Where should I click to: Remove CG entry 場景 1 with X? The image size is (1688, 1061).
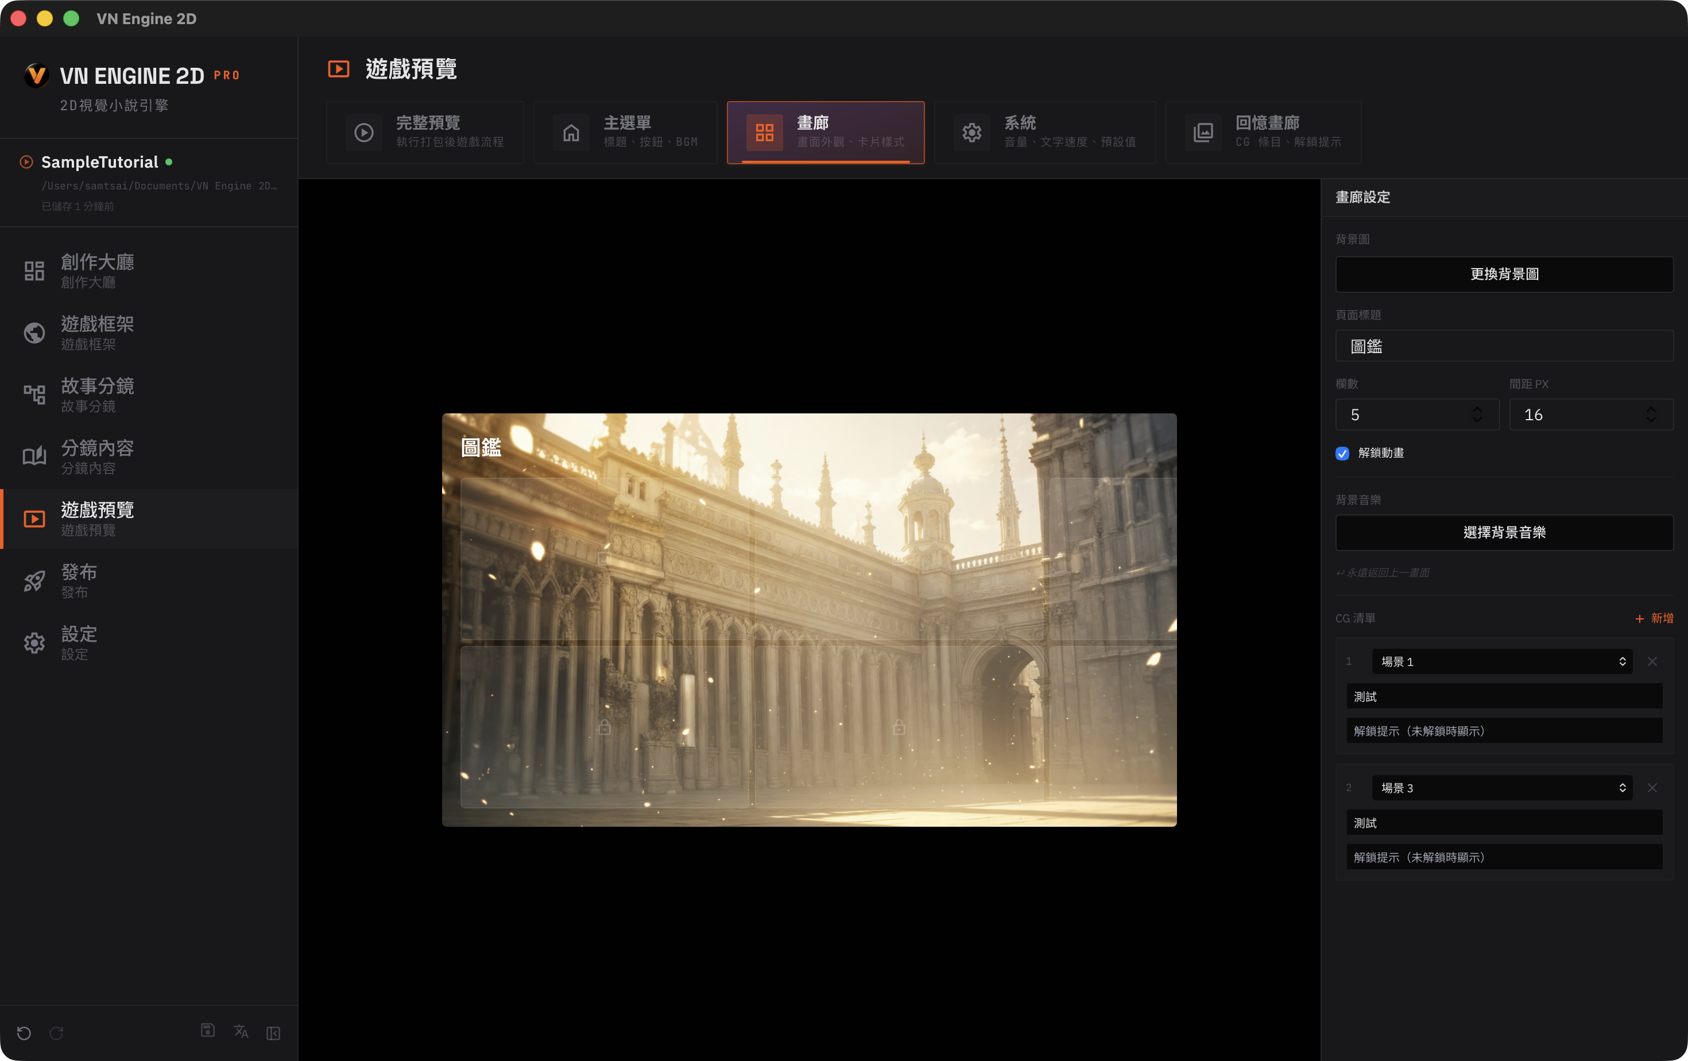[1652, 661]
